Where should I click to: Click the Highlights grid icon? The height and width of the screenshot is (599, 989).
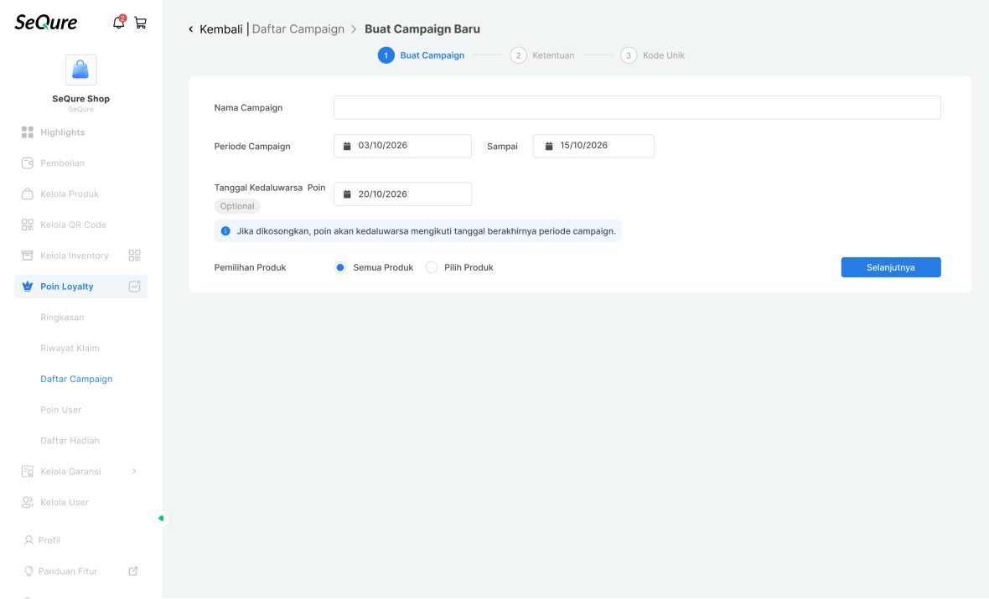point(27,132)
